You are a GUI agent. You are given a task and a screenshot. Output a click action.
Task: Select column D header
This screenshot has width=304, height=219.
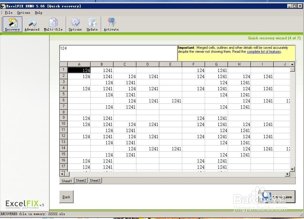pos(147,64)
